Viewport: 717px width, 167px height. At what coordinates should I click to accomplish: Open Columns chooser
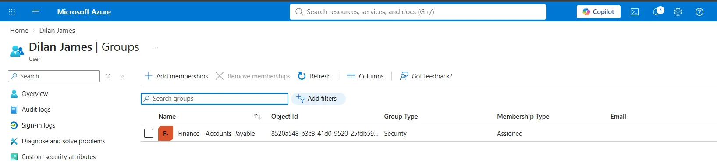click(365, 76)
